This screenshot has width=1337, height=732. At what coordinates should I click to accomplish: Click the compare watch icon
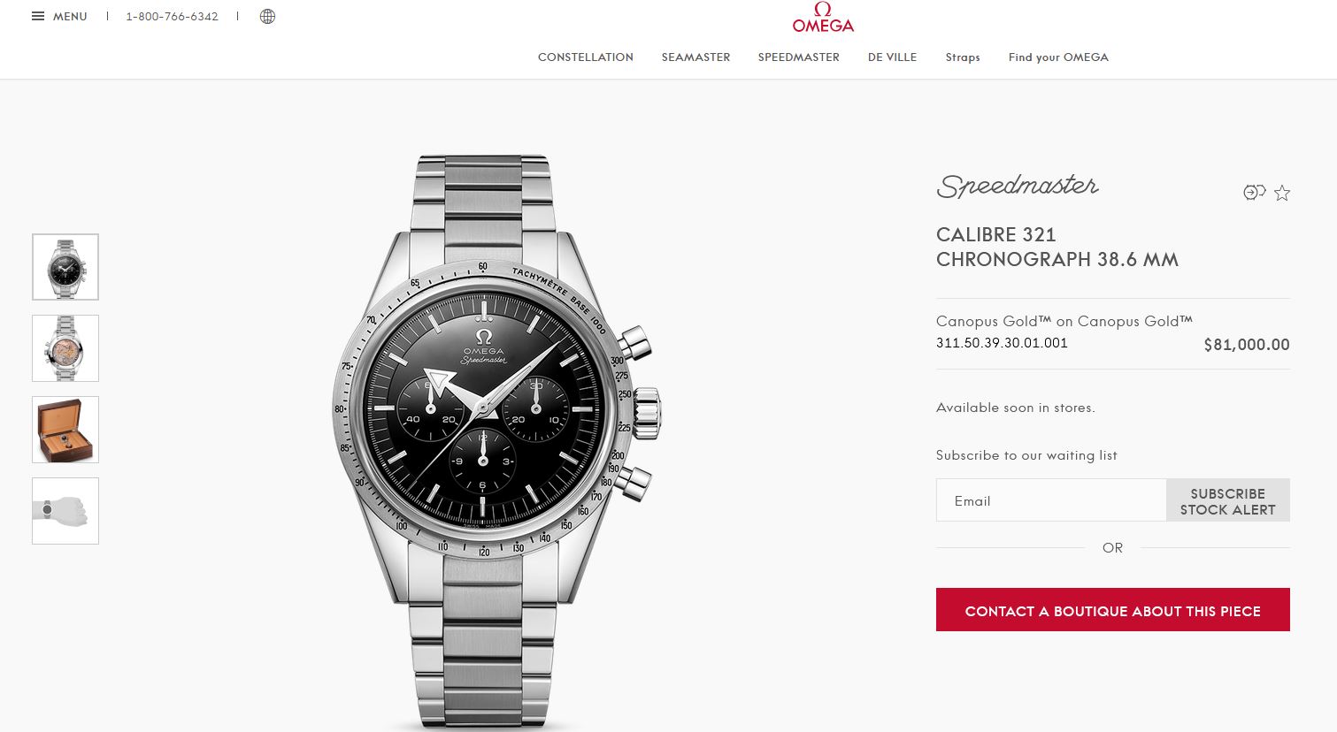coord(1254,192)
